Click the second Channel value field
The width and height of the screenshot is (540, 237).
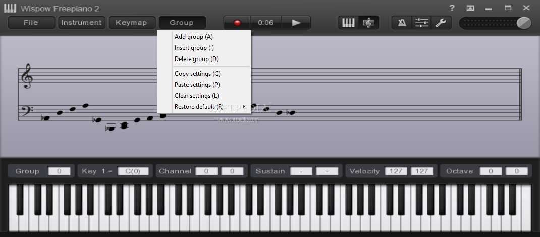coord(232,171)
